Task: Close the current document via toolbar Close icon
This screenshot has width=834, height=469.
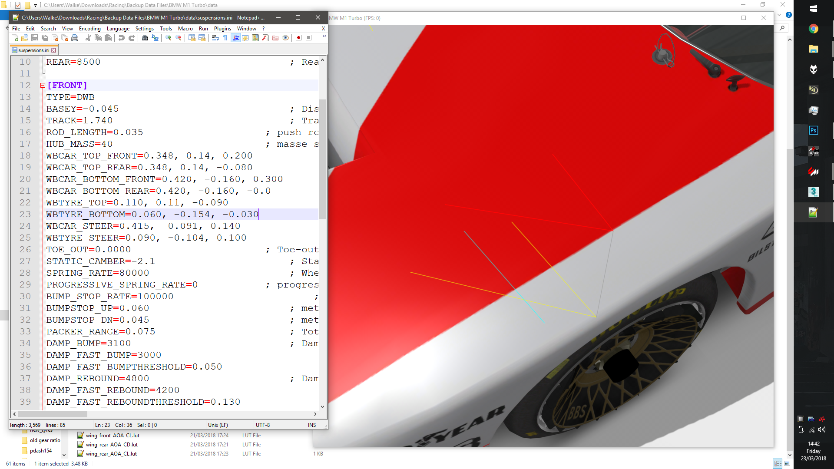Action: pyautogui.click(x=55, y=38)
